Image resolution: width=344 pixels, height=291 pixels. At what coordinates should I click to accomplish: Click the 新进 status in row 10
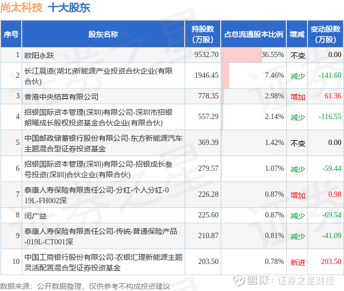298,262
